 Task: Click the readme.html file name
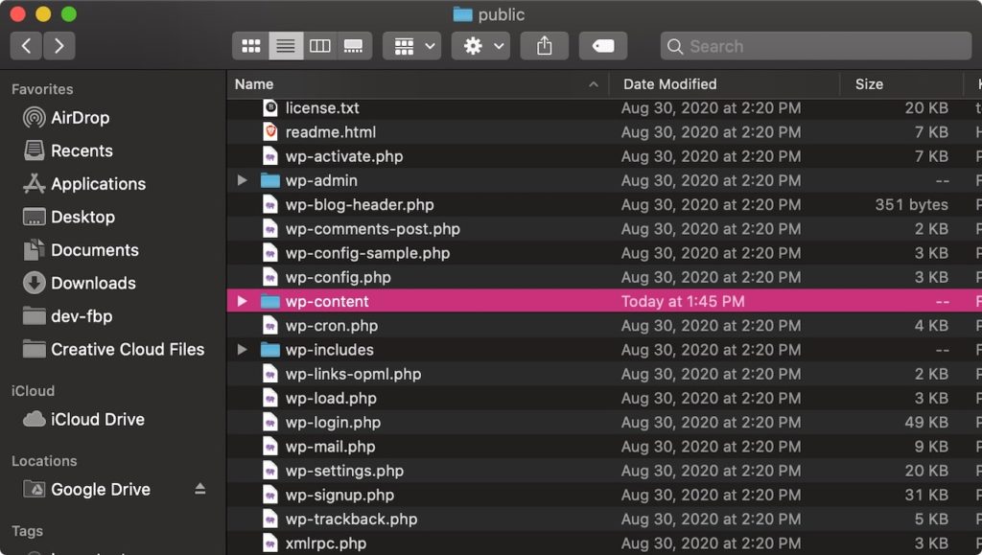pos(331,132)
